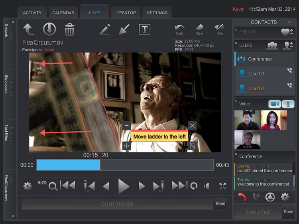The width and height of the screenshot is (299, 224).
Task: Collapse the Users section
Action: pos(236,44)
